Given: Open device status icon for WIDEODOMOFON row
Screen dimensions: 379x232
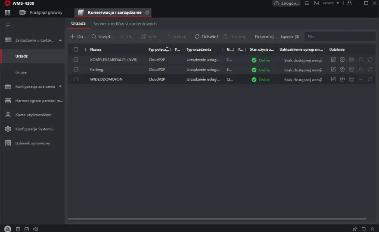Looking at the screenshot, I should (351, 79).
